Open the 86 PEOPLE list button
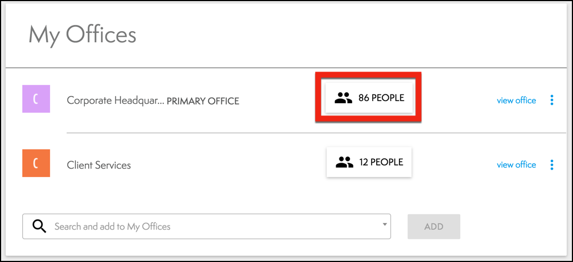Image resolution: width=573 pixels, height=262 pixels. coord(369,98)
